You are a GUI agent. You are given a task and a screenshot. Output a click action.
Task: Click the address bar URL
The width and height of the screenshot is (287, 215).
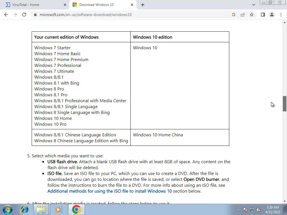coord(86,15)
